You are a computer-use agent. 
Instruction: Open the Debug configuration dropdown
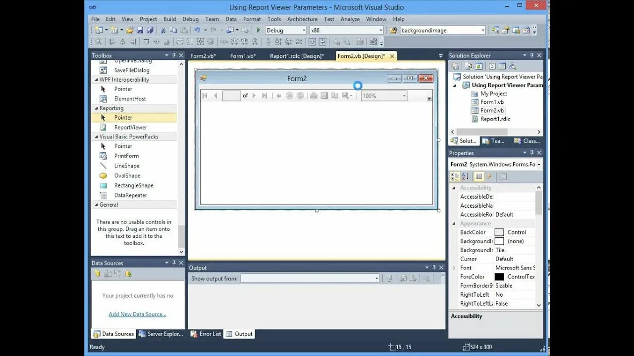point(303,30)
